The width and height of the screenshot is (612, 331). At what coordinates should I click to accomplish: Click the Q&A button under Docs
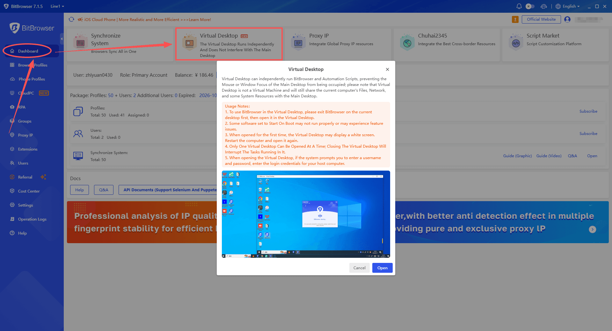tap(104, 190)
